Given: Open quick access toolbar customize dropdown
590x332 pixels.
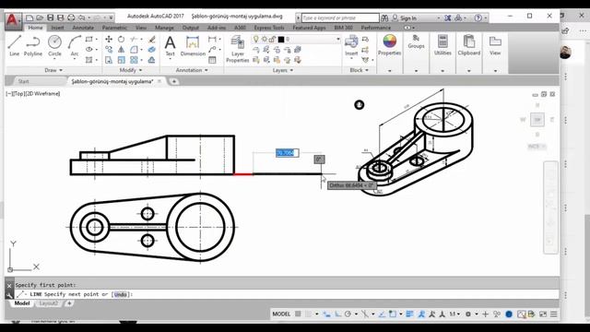Looking at the screenshot, I should (x=111, y=18).
